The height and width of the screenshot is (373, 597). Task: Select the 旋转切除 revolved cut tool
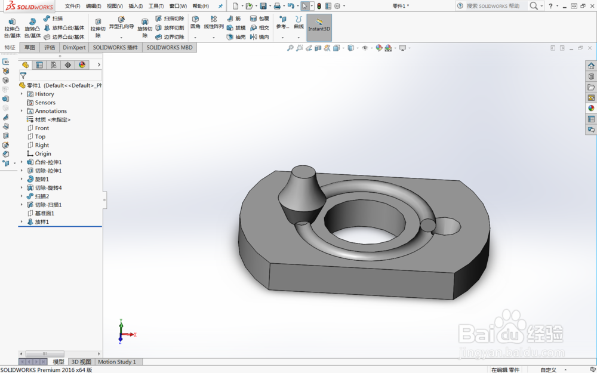tap(144, 28)
